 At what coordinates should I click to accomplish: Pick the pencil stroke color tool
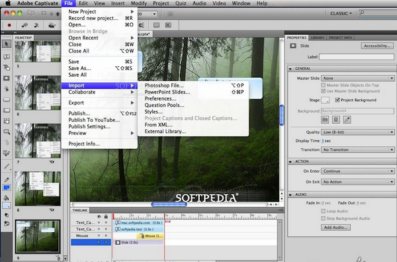[x=7, y=179]
